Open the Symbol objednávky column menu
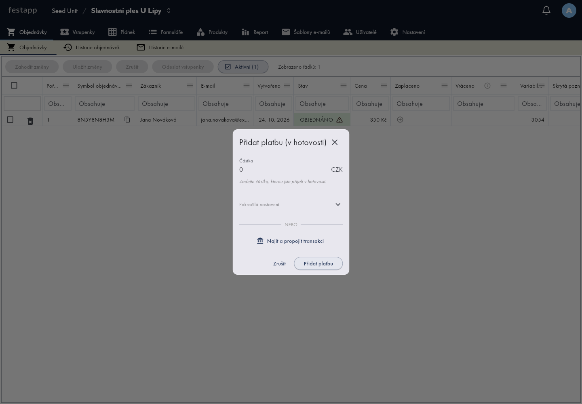This screenshot has height=404, width=582. pos(129,86)
